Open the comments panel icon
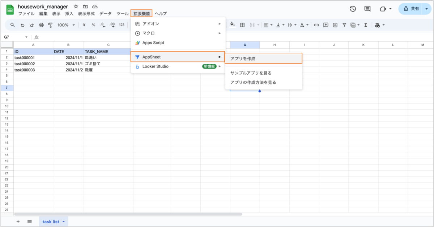Viewport: 434px width, 227px height. 367,9
